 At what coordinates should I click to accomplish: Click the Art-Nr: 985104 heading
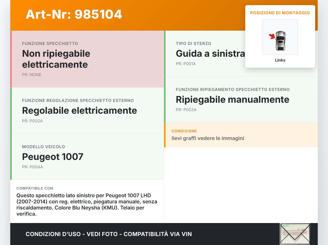click(x=74, y=14)
